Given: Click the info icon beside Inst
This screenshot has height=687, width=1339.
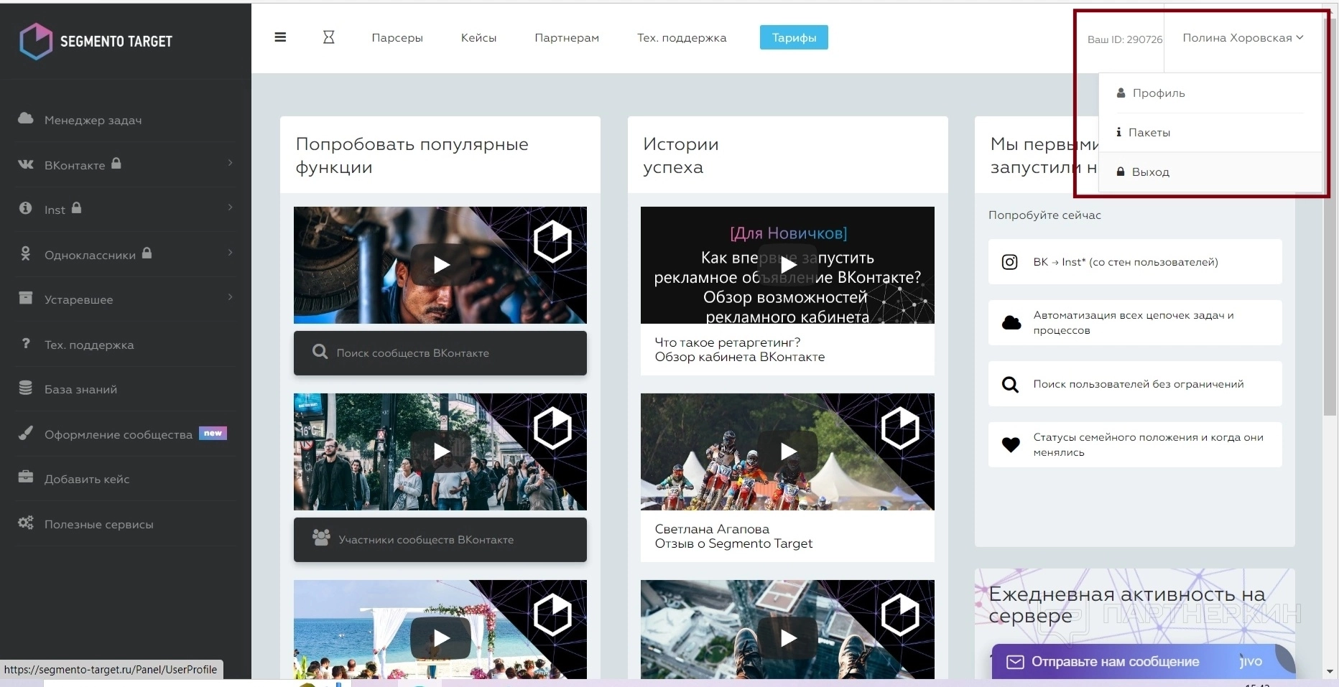Looking at the screenshot, I should [26, 208].
